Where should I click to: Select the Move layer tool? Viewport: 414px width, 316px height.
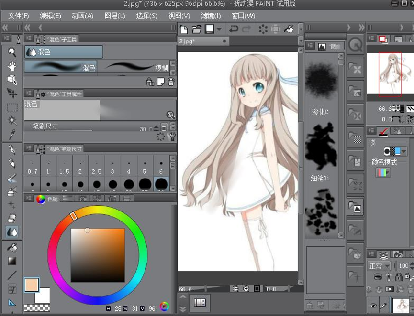point(12,93)
